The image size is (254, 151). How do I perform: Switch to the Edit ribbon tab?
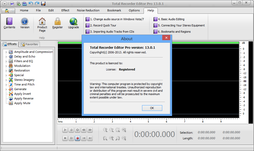(51, 10)
